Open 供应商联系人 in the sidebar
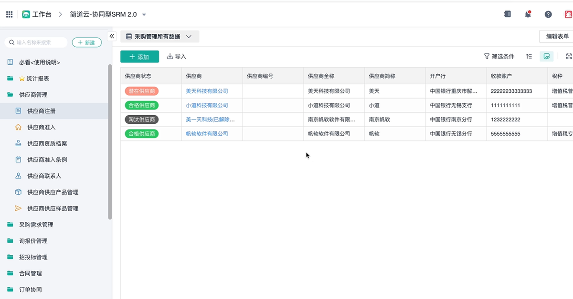 point(44,176)
